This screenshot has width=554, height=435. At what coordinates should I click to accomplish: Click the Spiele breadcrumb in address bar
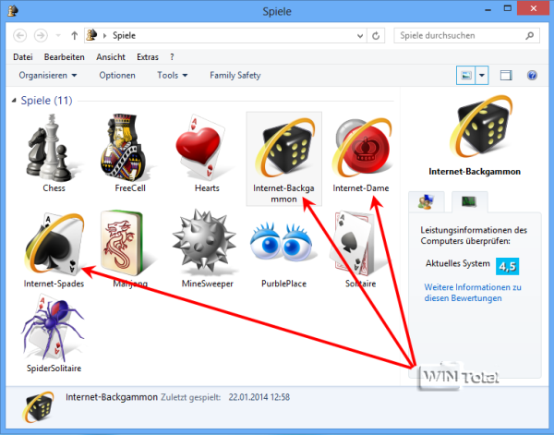[x=124, y=36]
